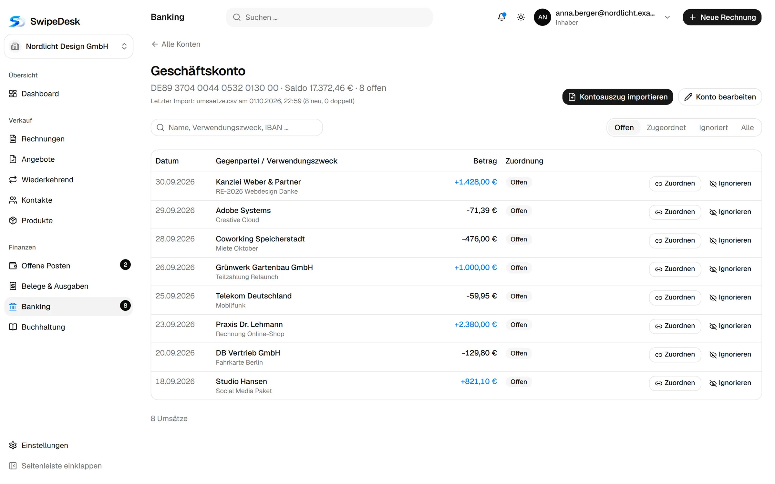775x484 pixels.
Task: Click the AN user avatar
Action: [542, 17]
